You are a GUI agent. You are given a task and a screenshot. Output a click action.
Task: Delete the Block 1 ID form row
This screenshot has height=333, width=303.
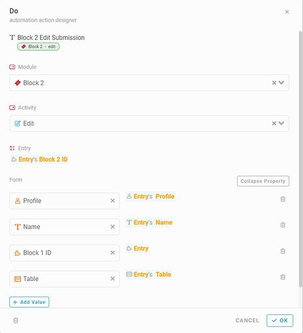282,251
